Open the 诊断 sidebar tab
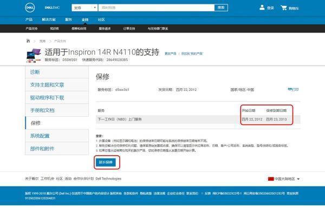 (x=57, y=72)
